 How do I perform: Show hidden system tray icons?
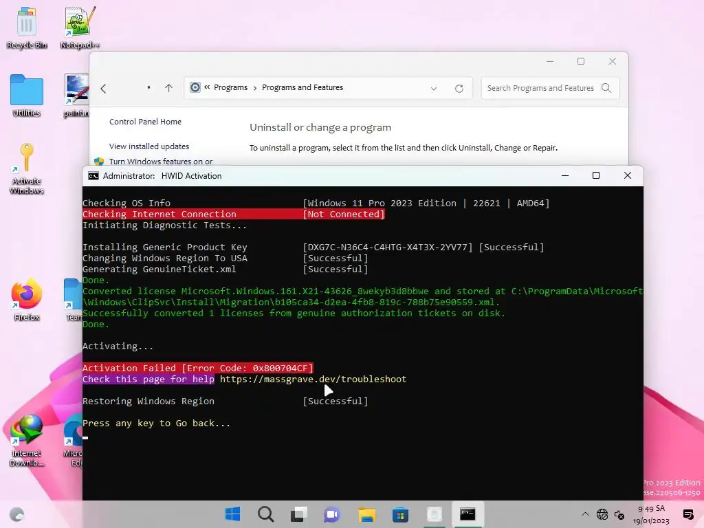click(x=585, y=514)
